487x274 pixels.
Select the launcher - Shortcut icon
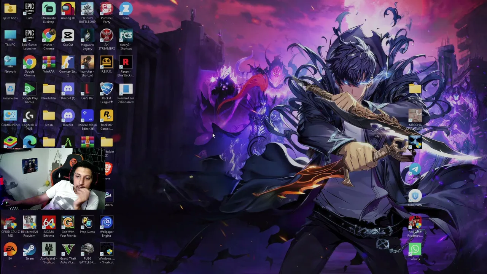tap(87, 66)
